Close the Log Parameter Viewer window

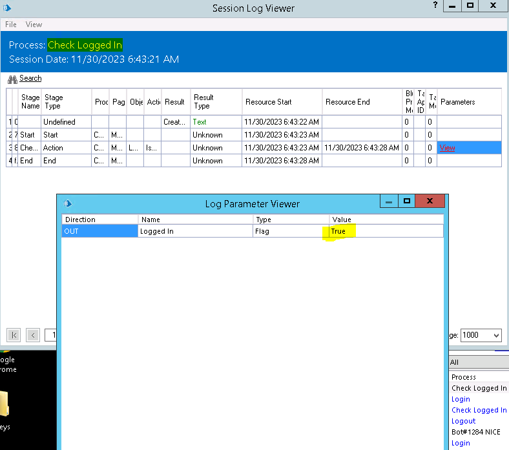point(430,201)
